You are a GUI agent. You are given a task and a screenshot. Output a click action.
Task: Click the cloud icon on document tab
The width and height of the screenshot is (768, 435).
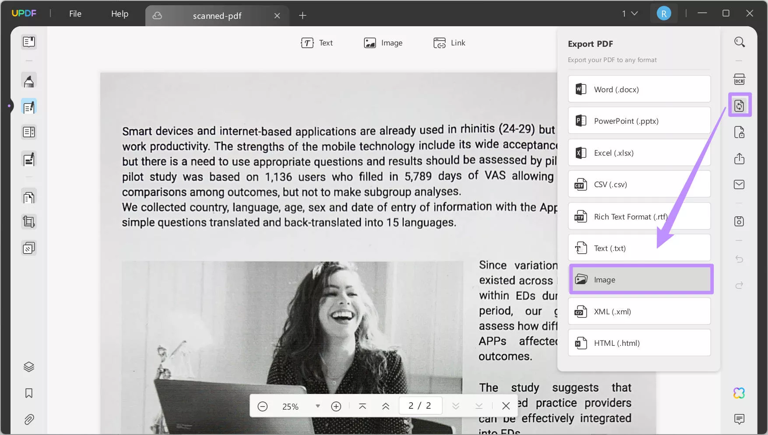(157, 16)
